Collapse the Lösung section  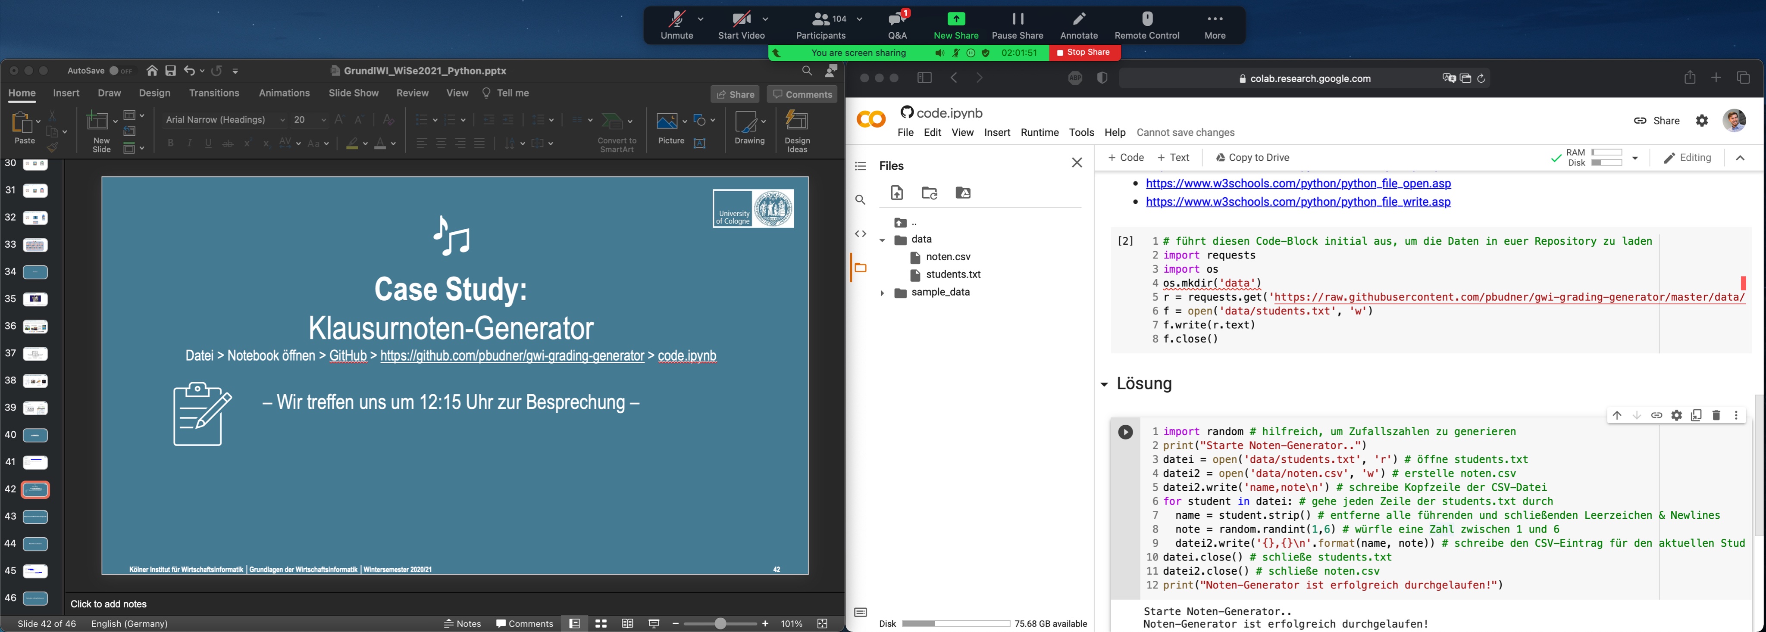pyautogui.click(x=1104, y=384)
